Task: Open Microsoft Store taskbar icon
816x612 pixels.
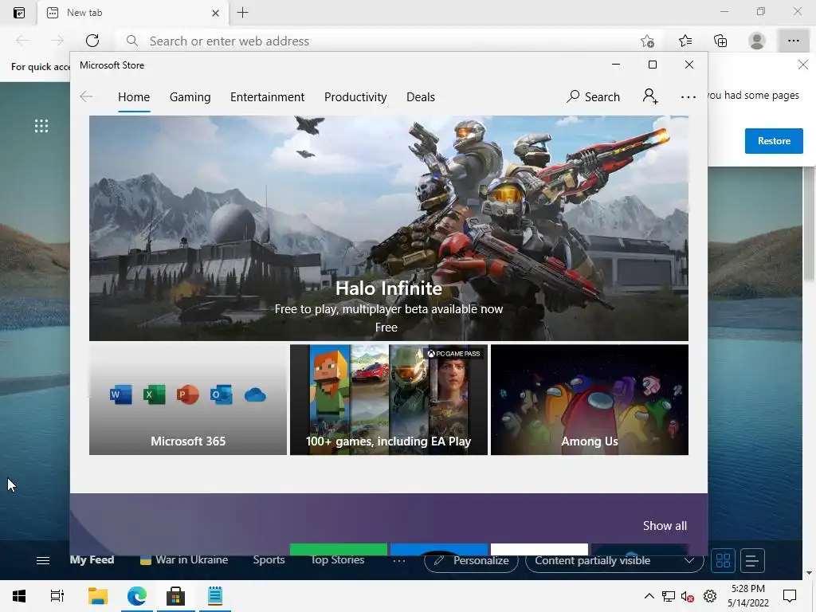Action: click(x=176, y=596)
